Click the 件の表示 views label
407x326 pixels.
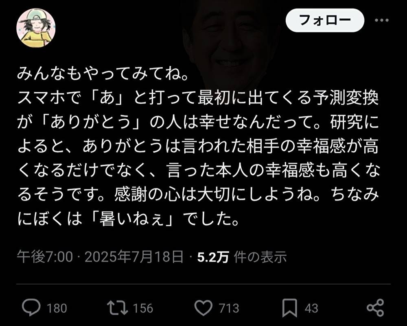[260, 257]
